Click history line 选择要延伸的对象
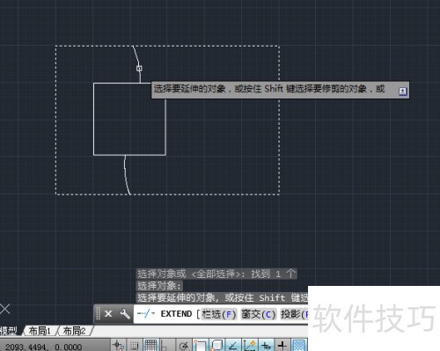Image resolution: width=440 pixels, height=351 pixels. [x=222, y=297]
